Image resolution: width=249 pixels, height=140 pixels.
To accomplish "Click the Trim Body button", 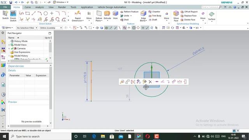I will 155,16.
